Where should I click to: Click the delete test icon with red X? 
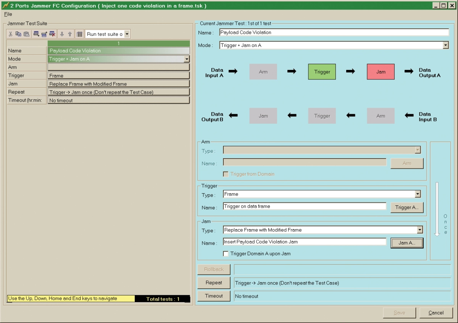click(52, 34)
